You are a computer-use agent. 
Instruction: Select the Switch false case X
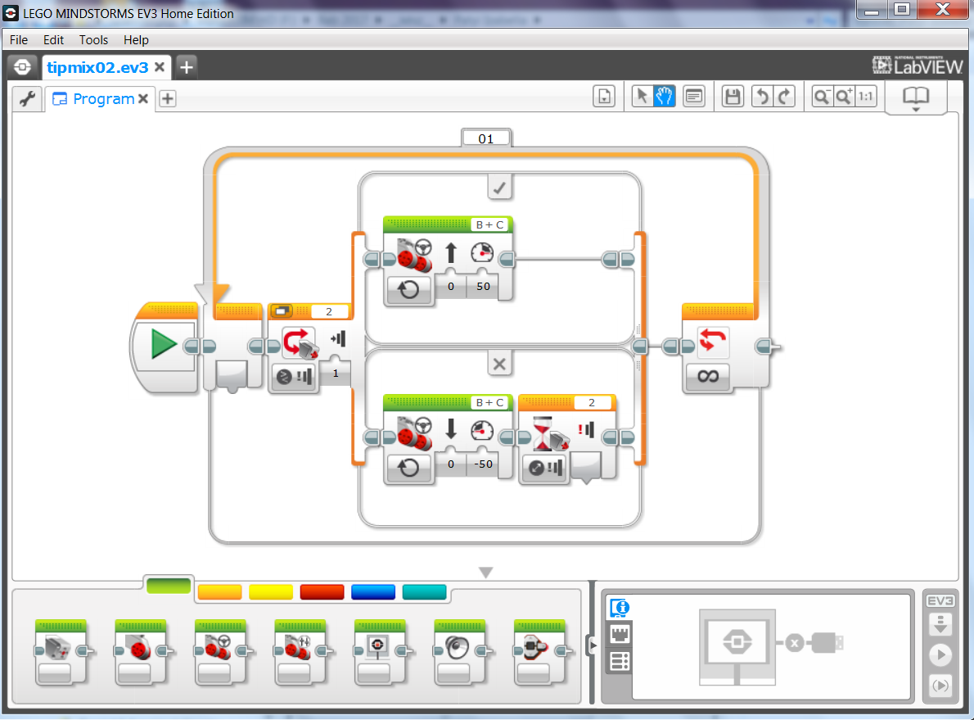click(x=499, y=364)
